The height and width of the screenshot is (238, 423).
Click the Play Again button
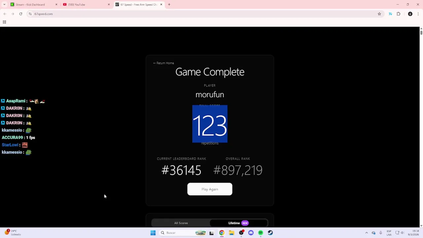pos(210,189)
